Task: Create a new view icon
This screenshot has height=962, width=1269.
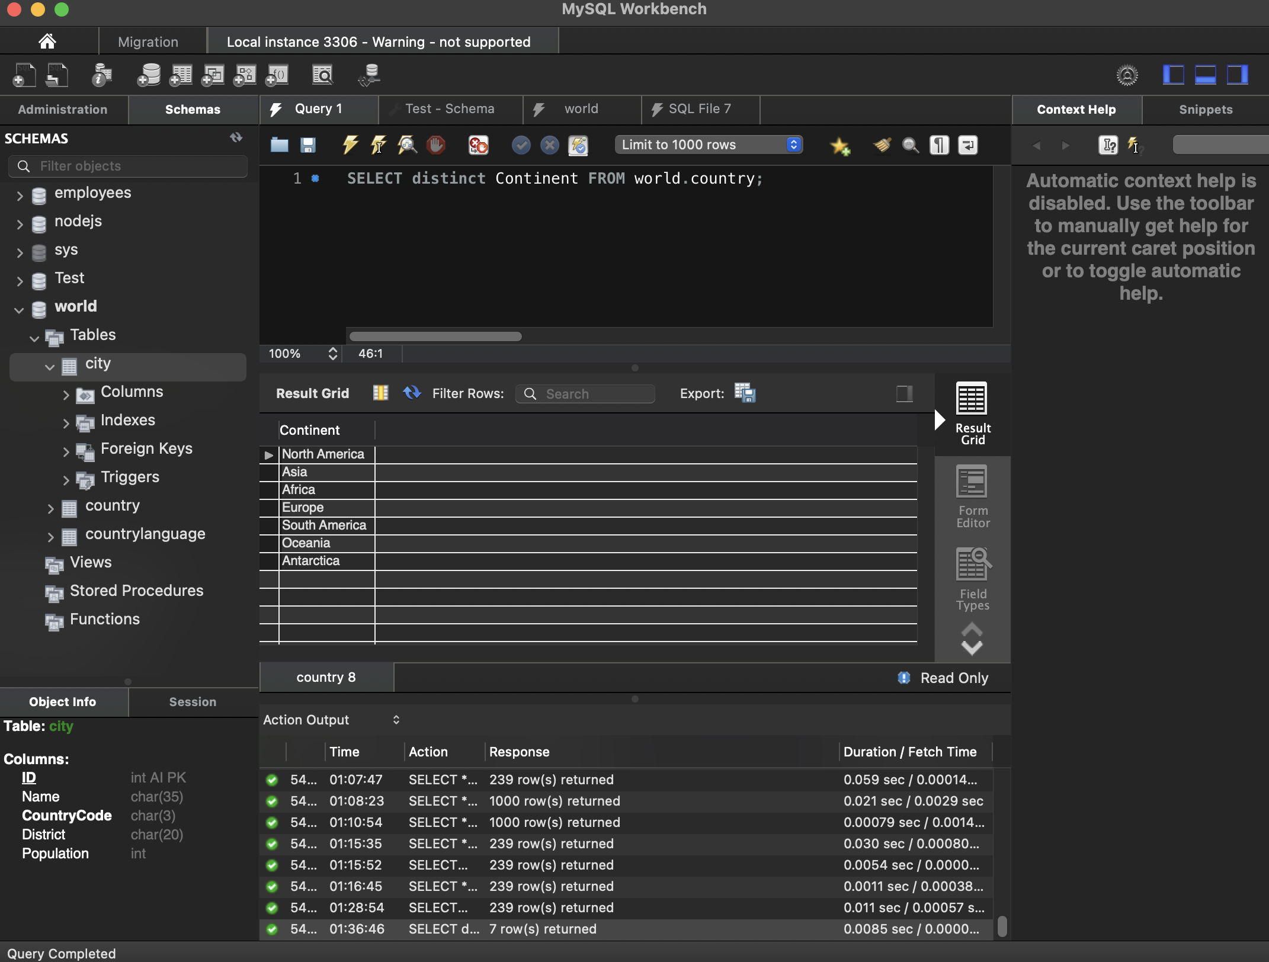Action: click(x=213, y=75)
